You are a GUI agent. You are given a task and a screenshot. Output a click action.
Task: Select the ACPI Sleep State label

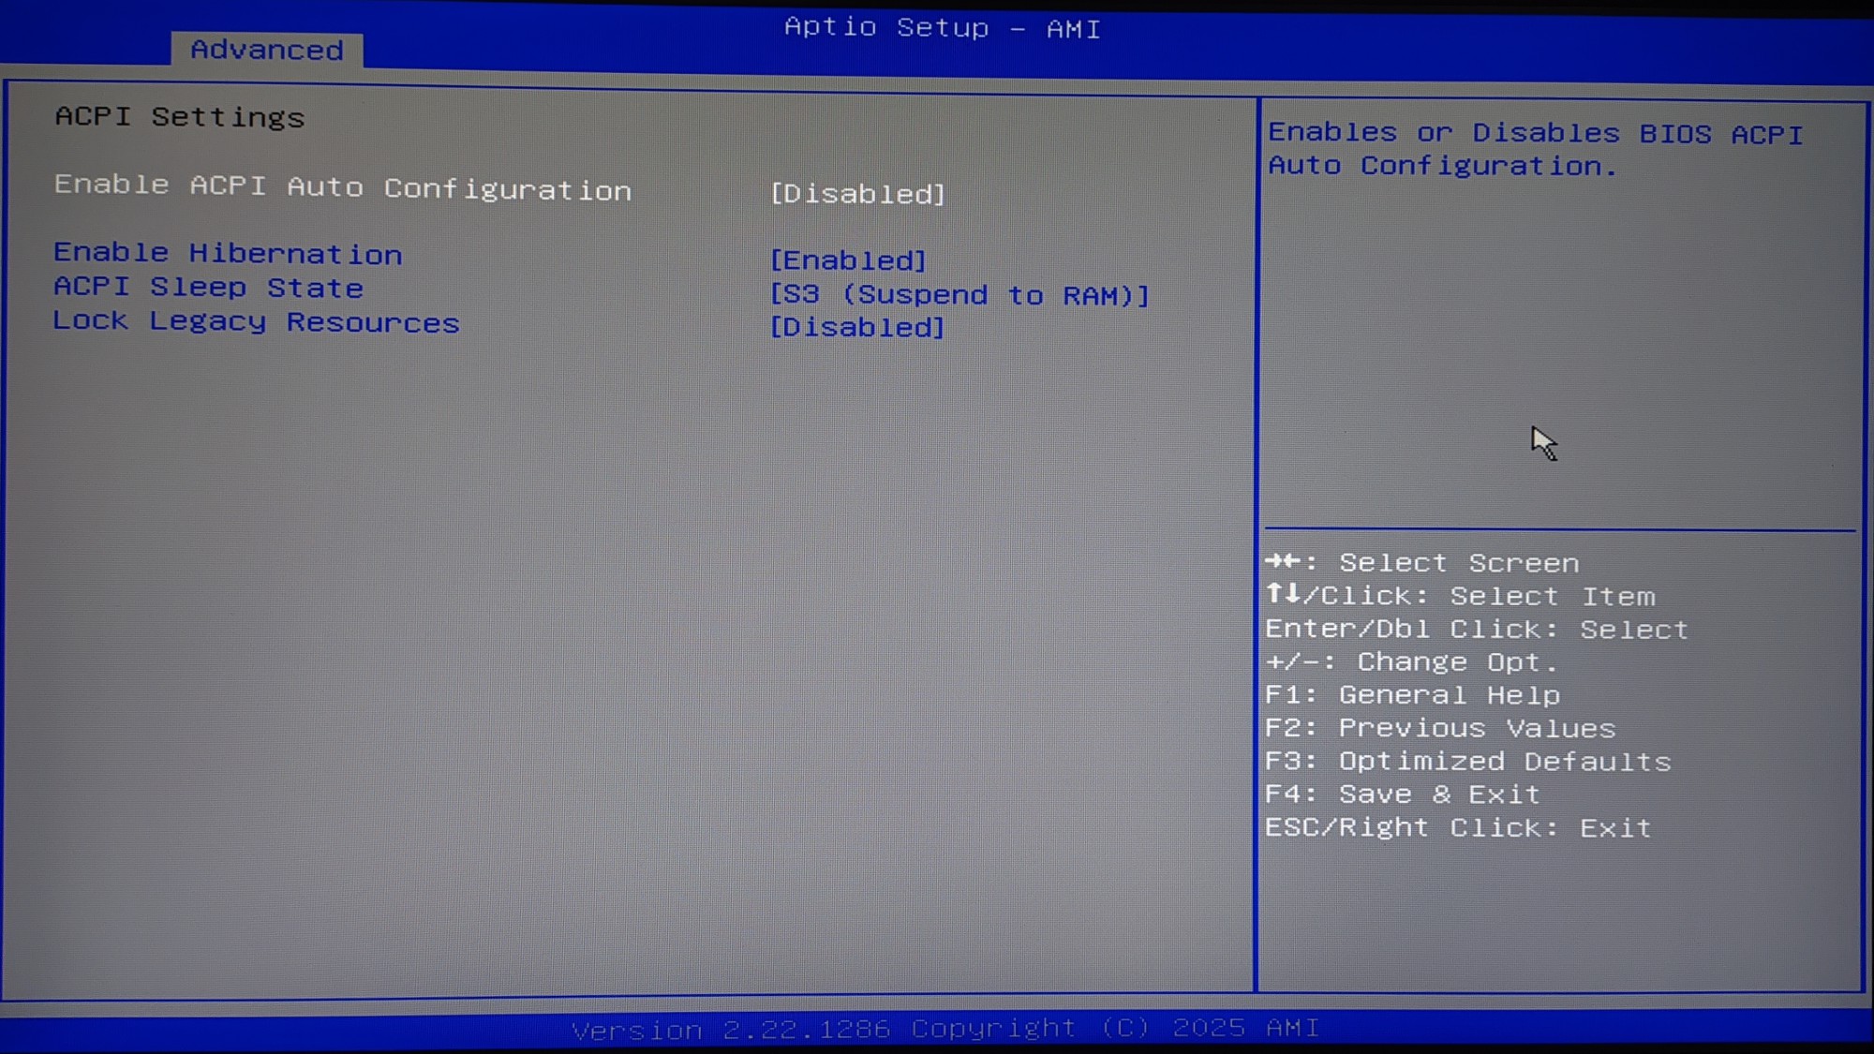pyautogui.click(x=208, y=288)
